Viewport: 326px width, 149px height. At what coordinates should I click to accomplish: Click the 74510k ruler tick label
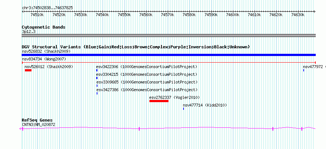click(x=37, y=15)
